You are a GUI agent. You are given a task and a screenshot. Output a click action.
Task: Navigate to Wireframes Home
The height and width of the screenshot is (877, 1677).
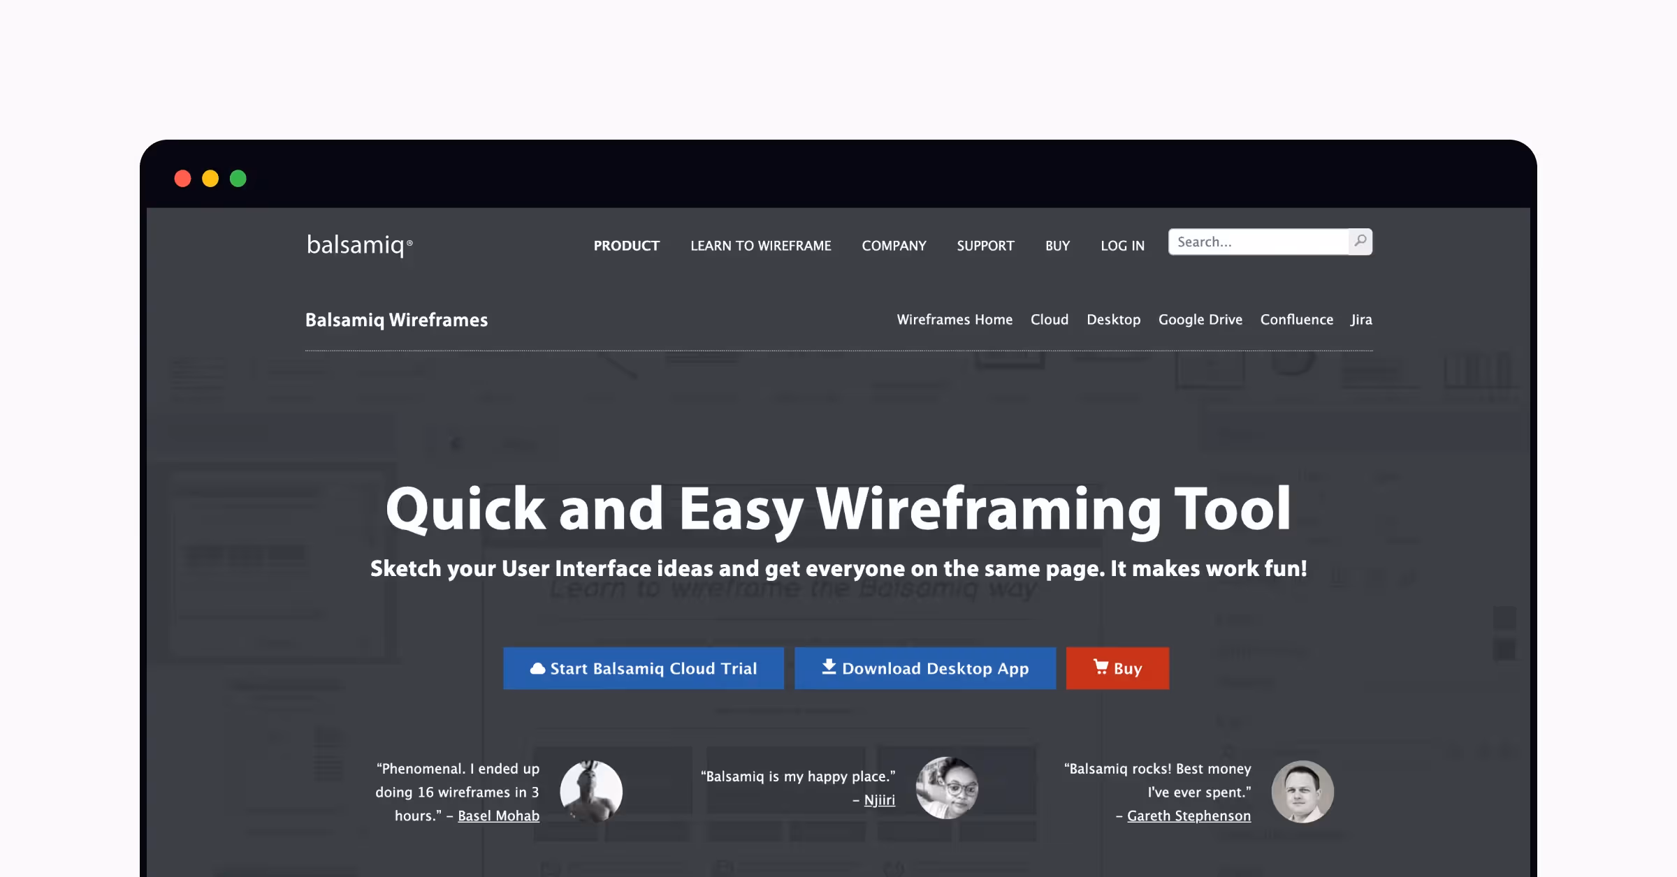pyautogui.click(x=954, y=319)
